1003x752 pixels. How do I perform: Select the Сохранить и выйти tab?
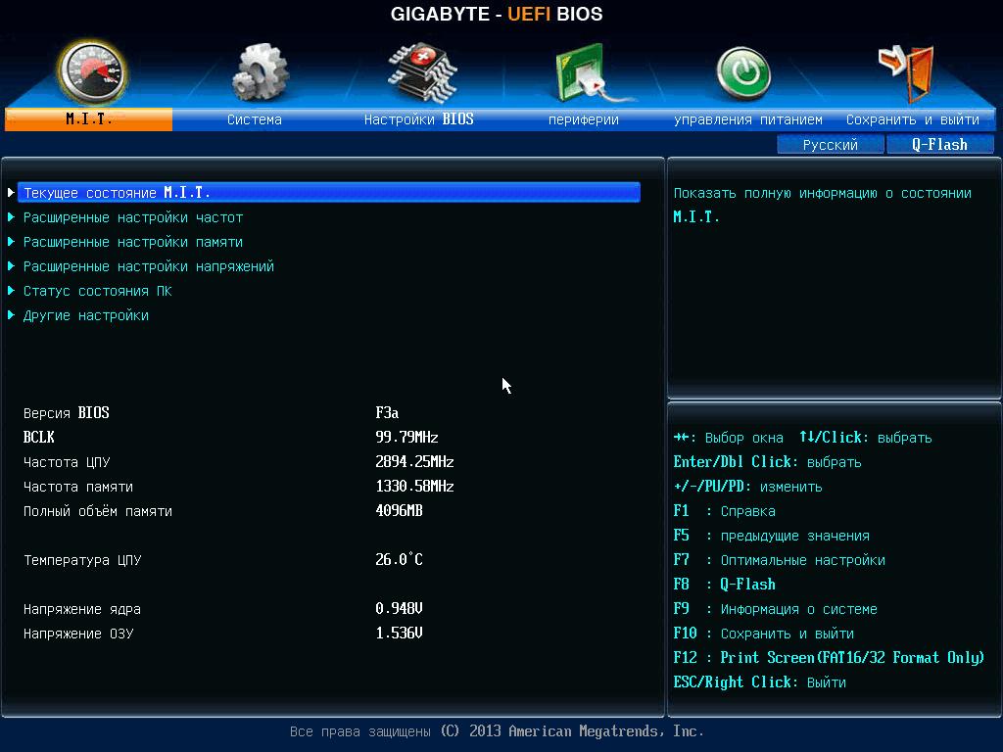pos(913,119)
